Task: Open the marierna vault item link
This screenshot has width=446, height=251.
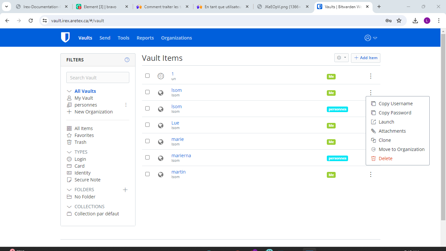Action: [181, 156]
